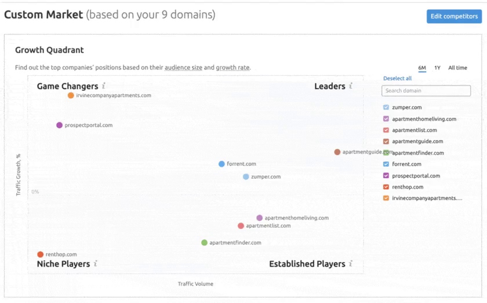Uncheck the zumper.com checkbox
Viewport: 487px width, 303px height.
coord(386,108)
